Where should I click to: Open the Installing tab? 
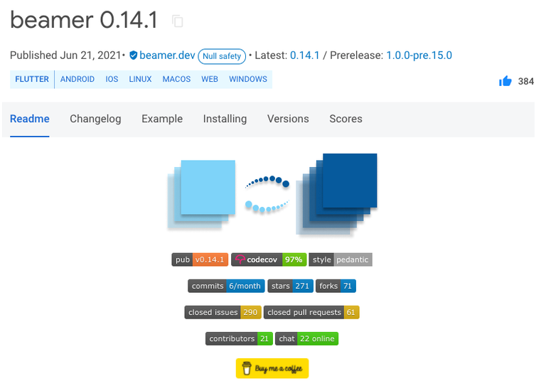pos(225,119)
